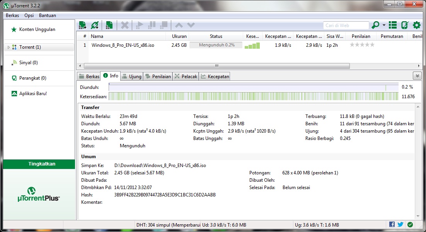Click the Ketersediaan availability bar
This screenshot has width=426, height=232.
pyautogui.click(x=254, y=96)
